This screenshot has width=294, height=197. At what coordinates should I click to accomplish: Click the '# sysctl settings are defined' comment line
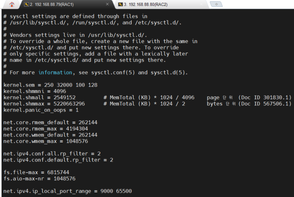point(76,16)
